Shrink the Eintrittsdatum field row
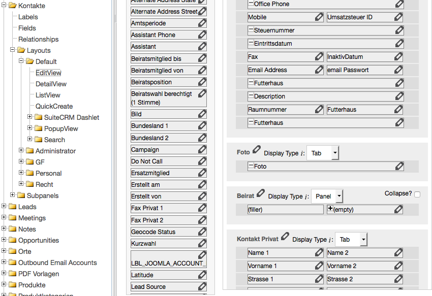 (x=251, y=43)
